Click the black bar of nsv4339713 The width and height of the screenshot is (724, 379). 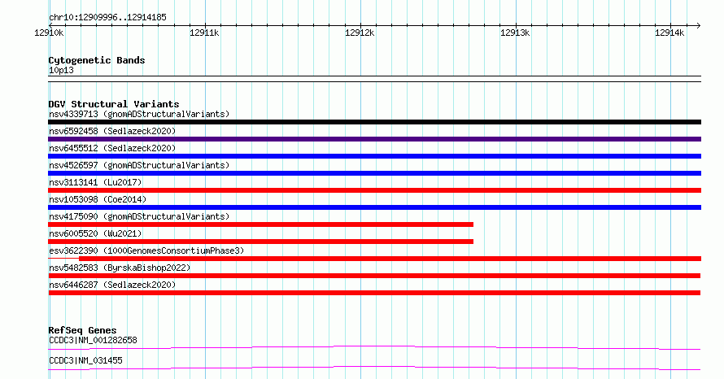tap(374, 122)
